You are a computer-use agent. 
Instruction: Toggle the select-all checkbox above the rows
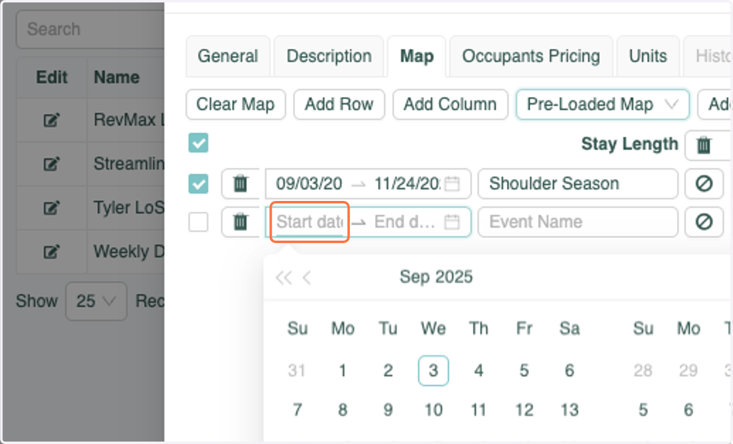[x=199, y=144]
